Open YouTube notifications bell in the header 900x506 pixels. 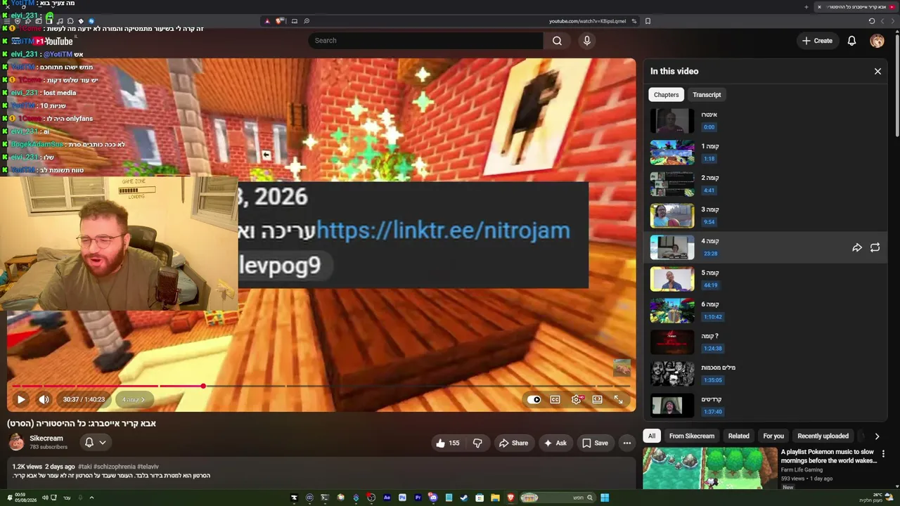[x=851, y=41]
